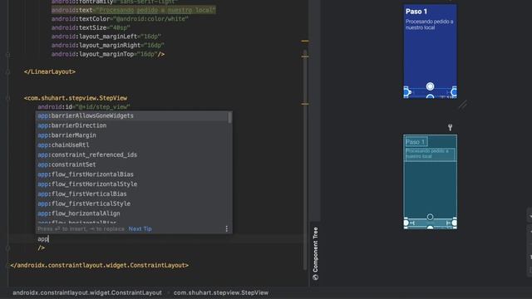Screen dimensions: 532x299
Task: Click autocomplete popup scrollbar thumb
Action: pyautogui.click(x=230, y=117)
